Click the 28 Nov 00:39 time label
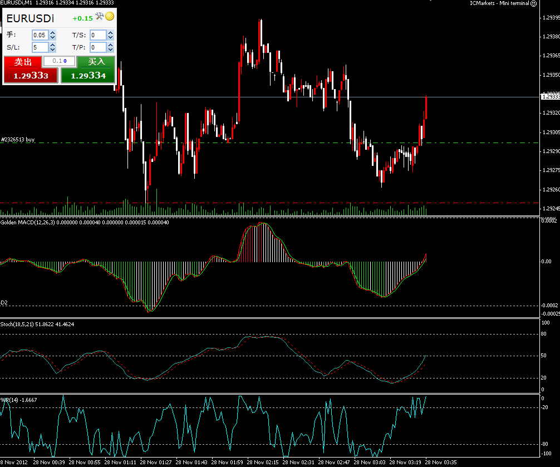This screenshot has height=467, width=560. click(x=49, y=463)
